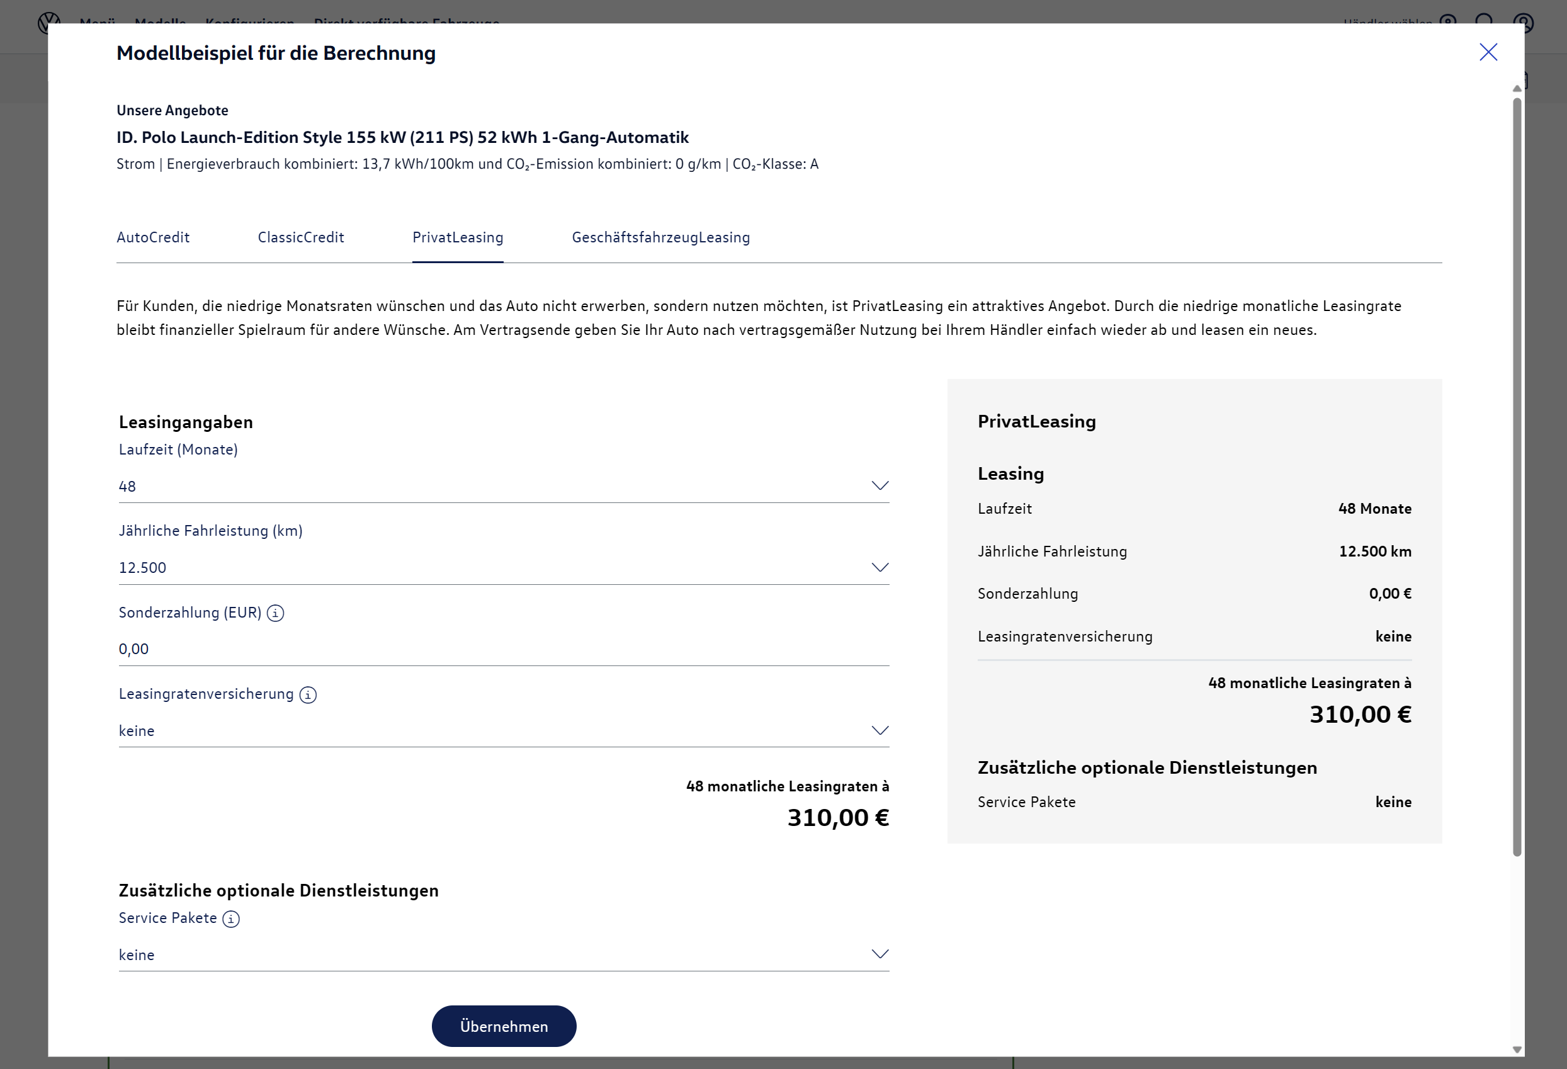Click the search icon in header
The height and width of the screenshot is (1069, 1567).
point(1484,20)
